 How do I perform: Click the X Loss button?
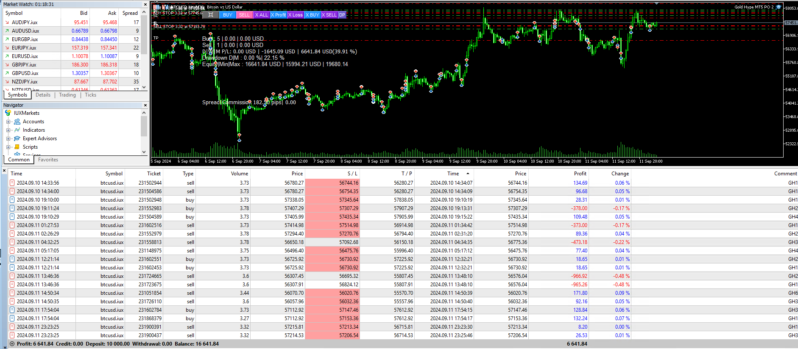pyautogui.click(x=296, y=15)
